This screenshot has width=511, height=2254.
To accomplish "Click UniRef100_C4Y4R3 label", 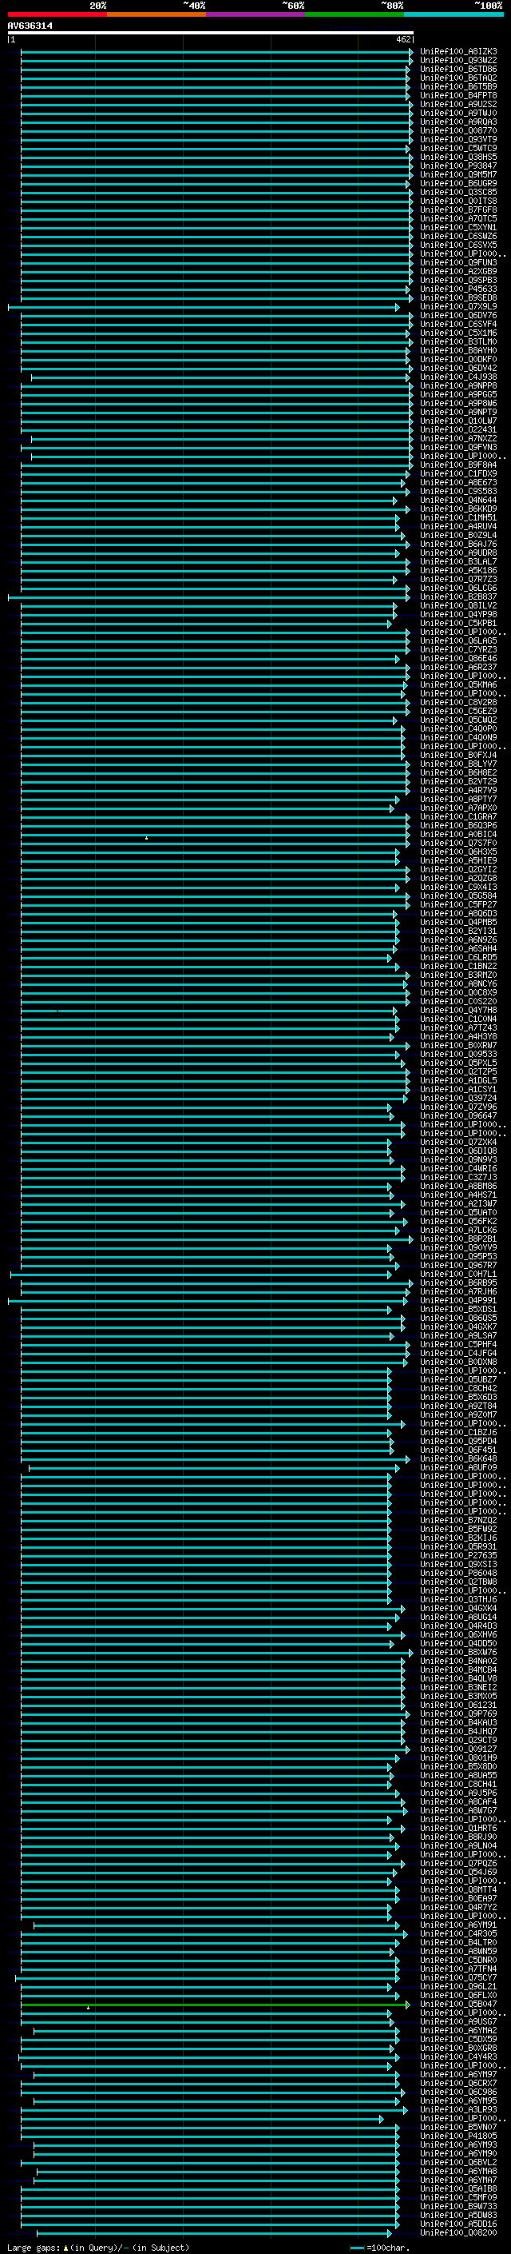I will tap(458, 2057).
